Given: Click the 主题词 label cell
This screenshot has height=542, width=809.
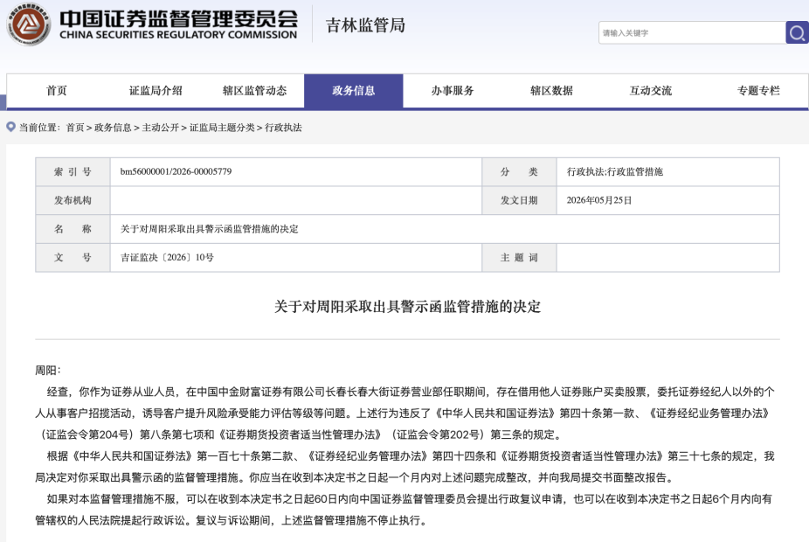Looking at the screenshot, I should (519, 258).
